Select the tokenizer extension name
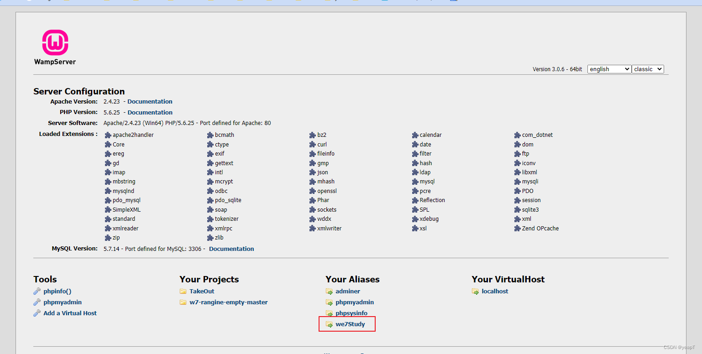Image resolution: width=702 pixels, height=354 pixels. coord(227,219)
